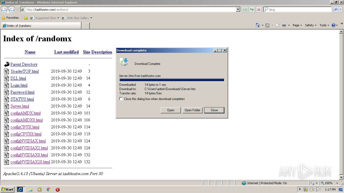Click the Start button
Viewport: 344px width, 193px height.
click(7, 189)
